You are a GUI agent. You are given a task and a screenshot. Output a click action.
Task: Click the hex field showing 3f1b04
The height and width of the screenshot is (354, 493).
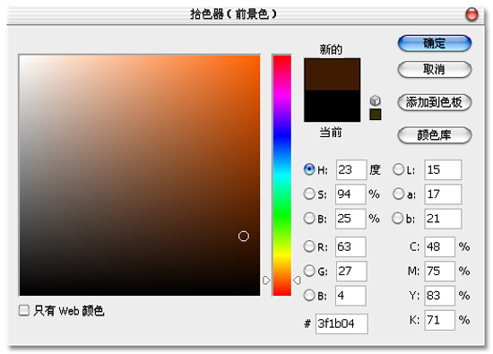[342, 324]
